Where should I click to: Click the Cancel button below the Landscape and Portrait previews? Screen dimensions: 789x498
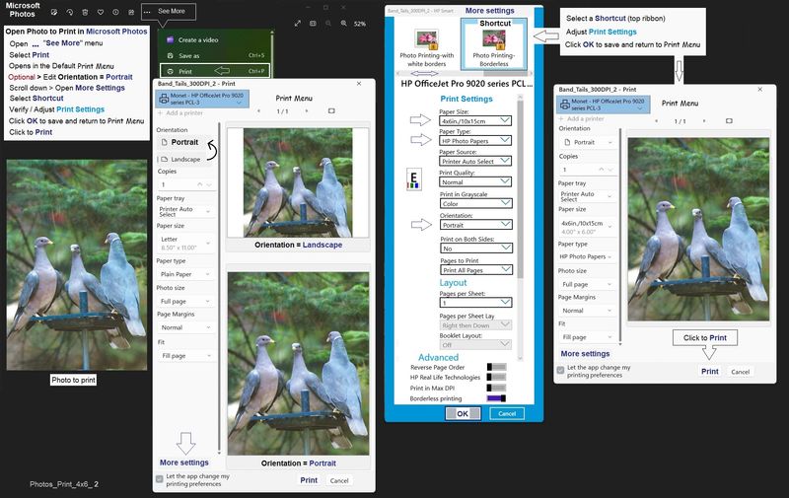(x=339, y=480)
